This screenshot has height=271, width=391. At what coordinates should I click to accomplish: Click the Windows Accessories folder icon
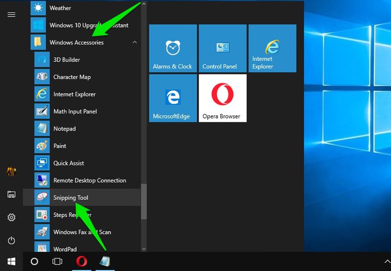(x=38, y=42)
